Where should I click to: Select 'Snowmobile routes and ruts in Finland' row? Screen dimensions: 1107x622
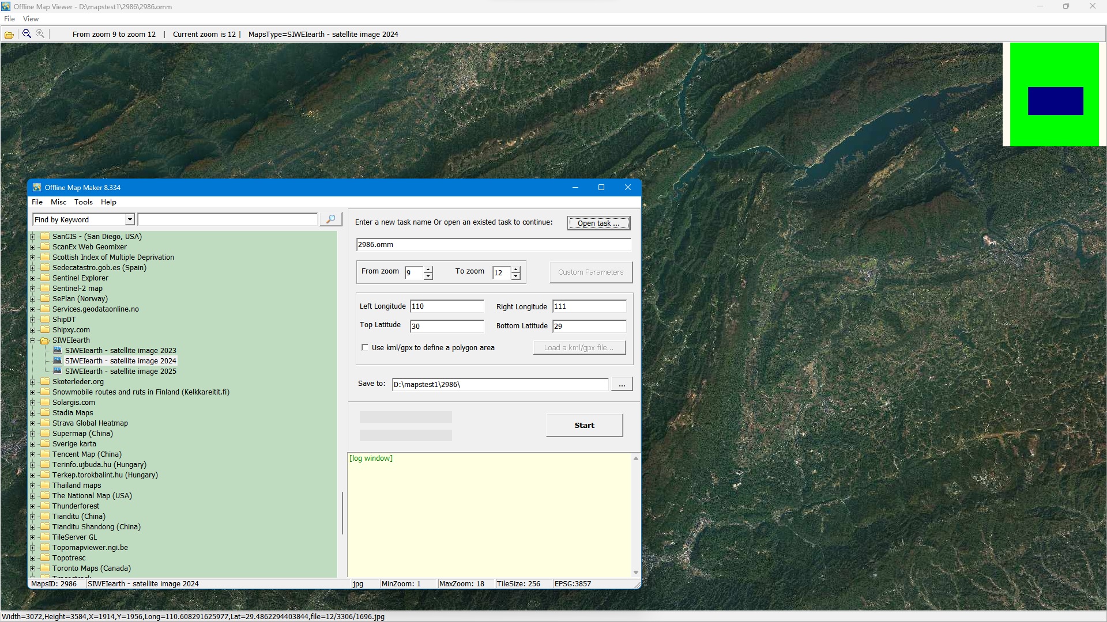tap(141, 392)
